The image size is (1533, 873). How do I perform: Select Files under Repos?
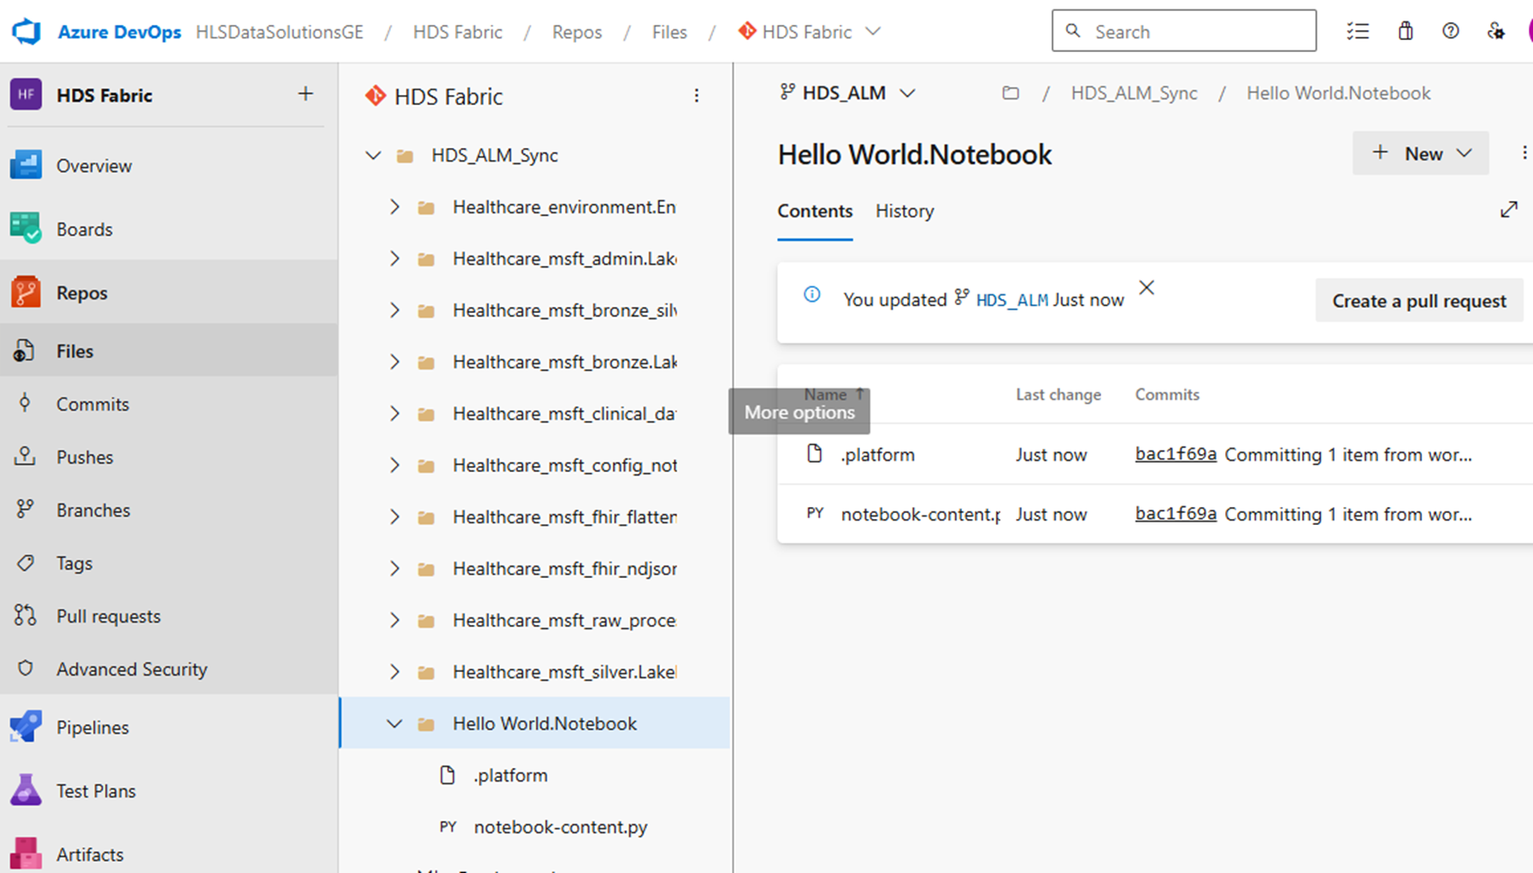[x=168, y=351]
